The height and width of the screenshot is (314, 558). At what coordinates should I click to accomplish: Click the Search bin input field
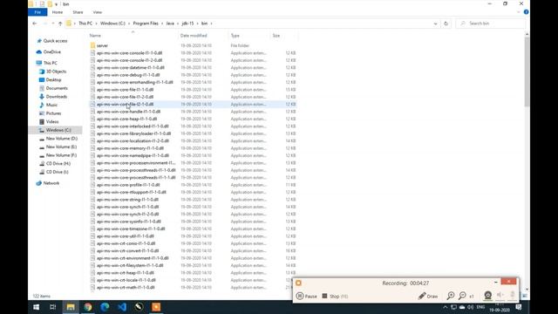[490, 24]
